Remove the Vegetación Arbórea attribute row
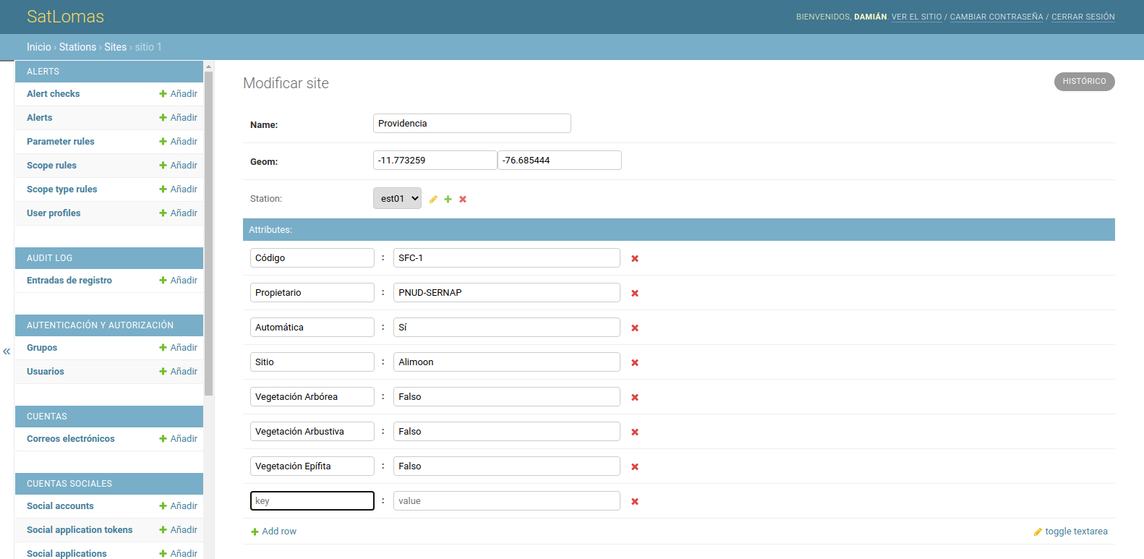Viewport: 1144px width, 559px height. point(635,398)
